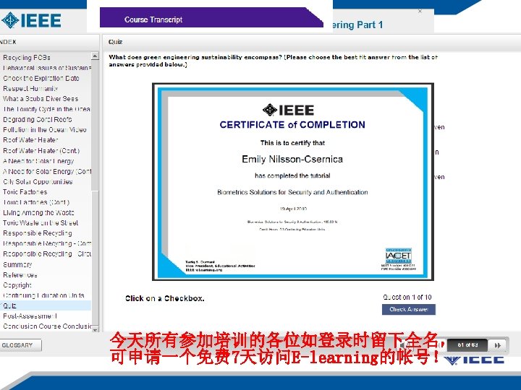Click 'Question 1 of 10' text

407,297
